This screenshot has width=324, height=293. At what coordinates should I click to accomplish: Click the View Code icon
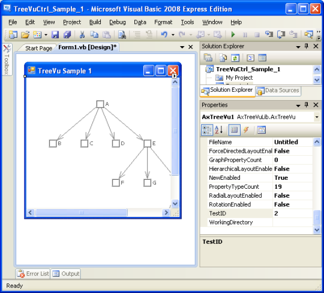point(250,58)
